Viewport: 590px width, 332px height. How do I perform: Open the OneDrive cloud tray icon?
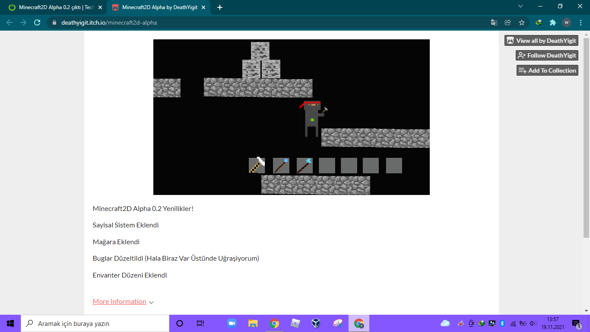click(x=445, y=323)
